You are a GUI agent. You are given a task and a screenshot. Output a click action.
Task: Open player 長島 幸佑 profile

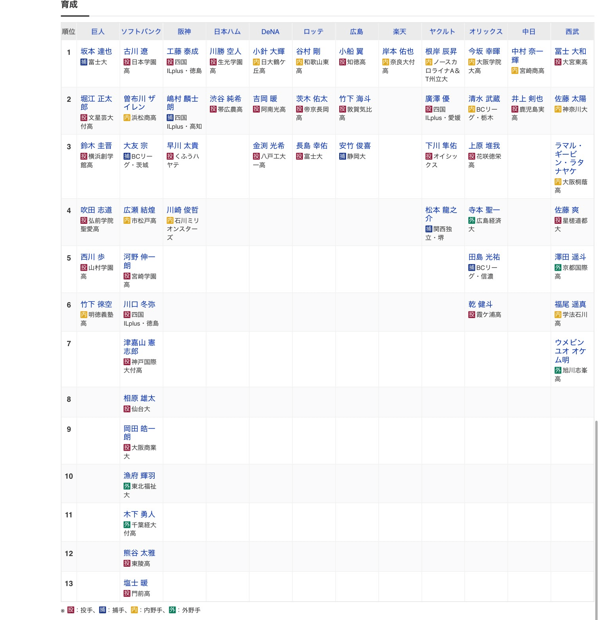pos(312,146)
